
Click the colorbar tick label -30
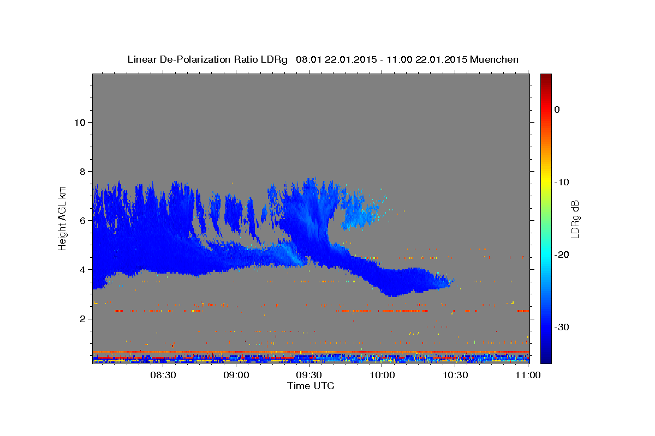point(561,327)
